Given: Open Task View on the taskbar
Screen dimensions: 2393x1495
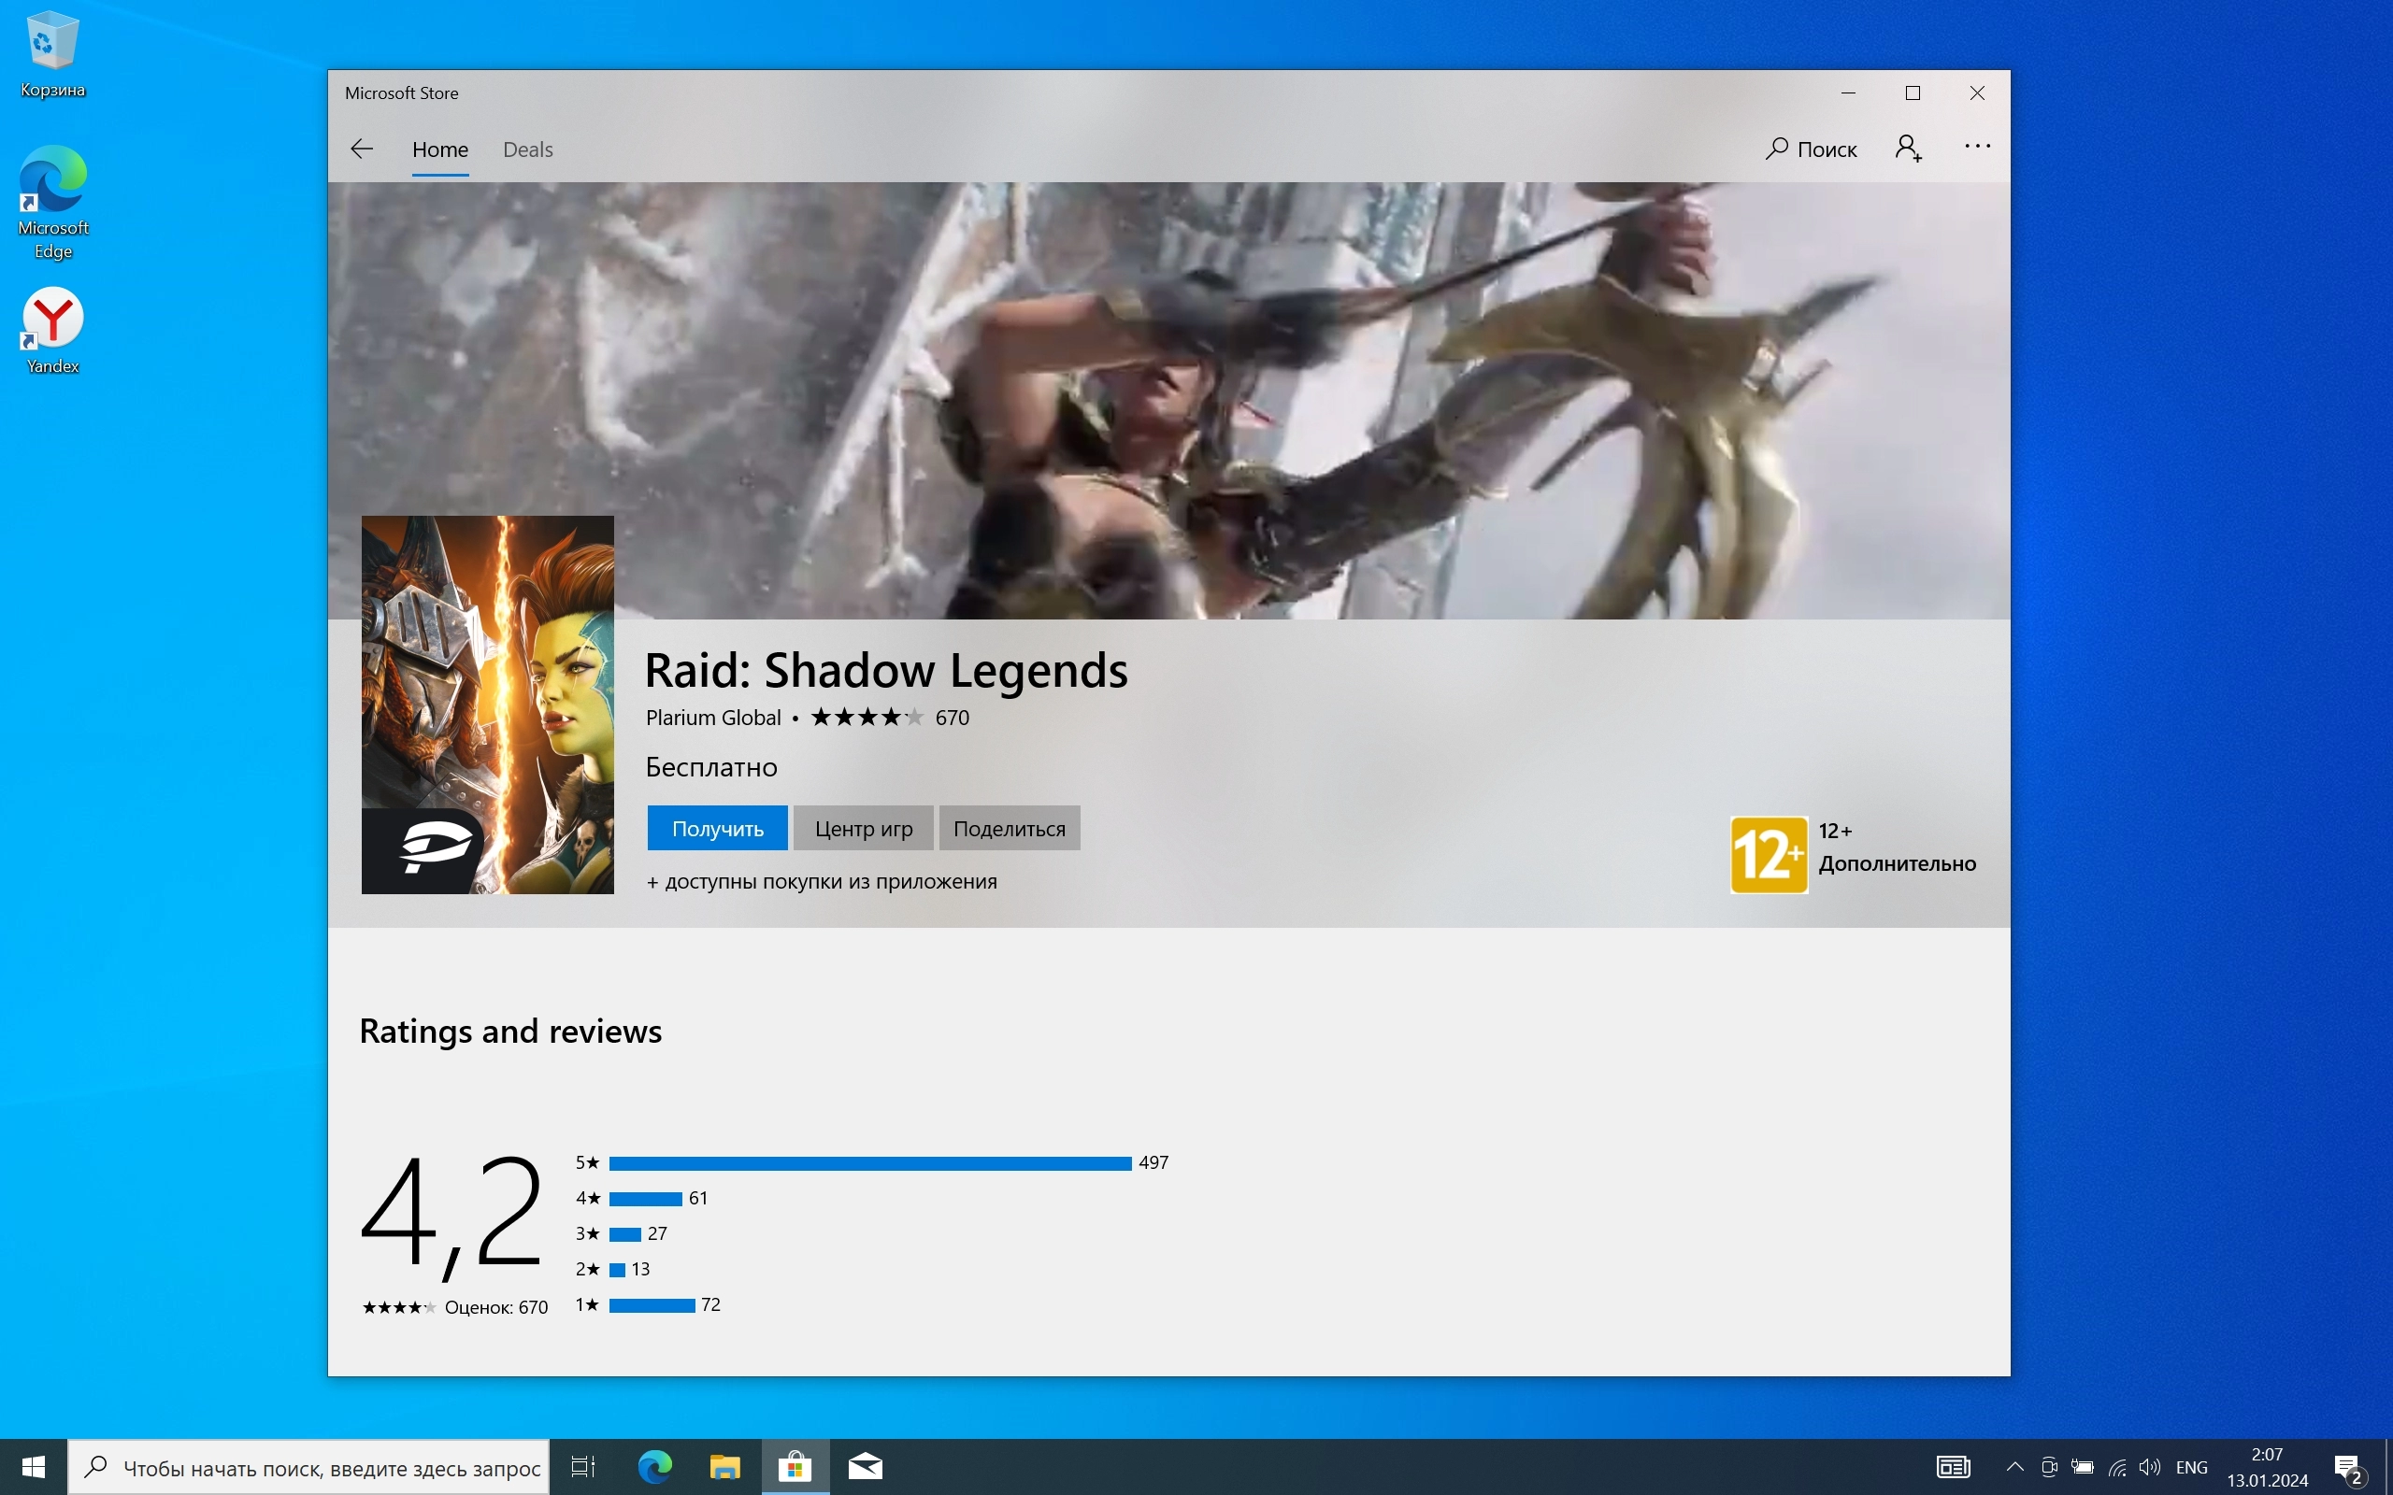Looking at the screenshot, I should point(583,1466).
